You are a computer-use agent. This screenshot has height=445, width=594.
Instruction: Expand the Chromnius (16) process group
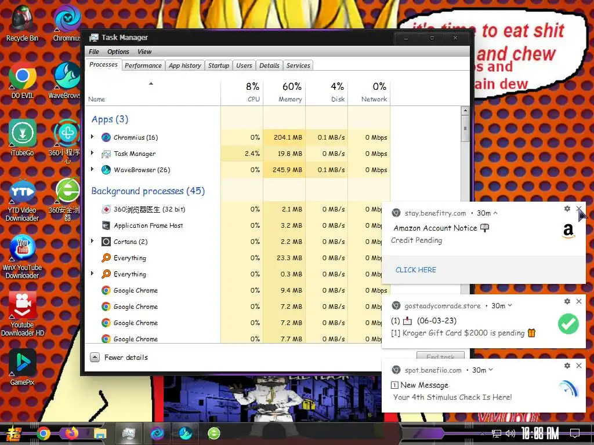[x=92, y=137]
